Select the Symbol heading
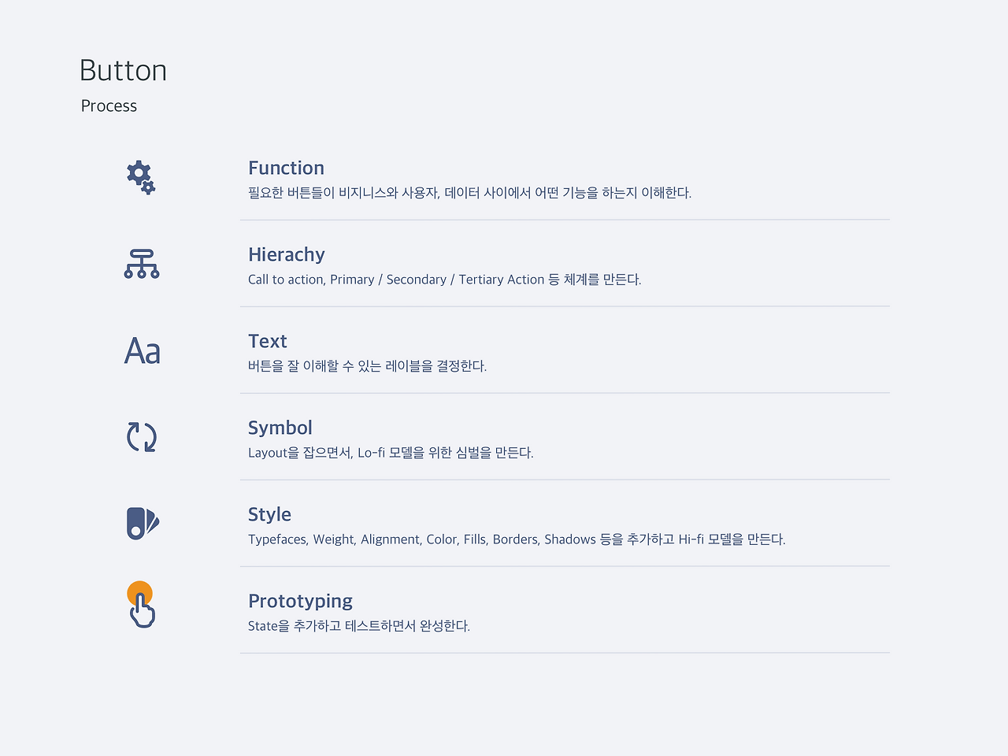This screenshot has width=1008, height=756. pos(280,428)
